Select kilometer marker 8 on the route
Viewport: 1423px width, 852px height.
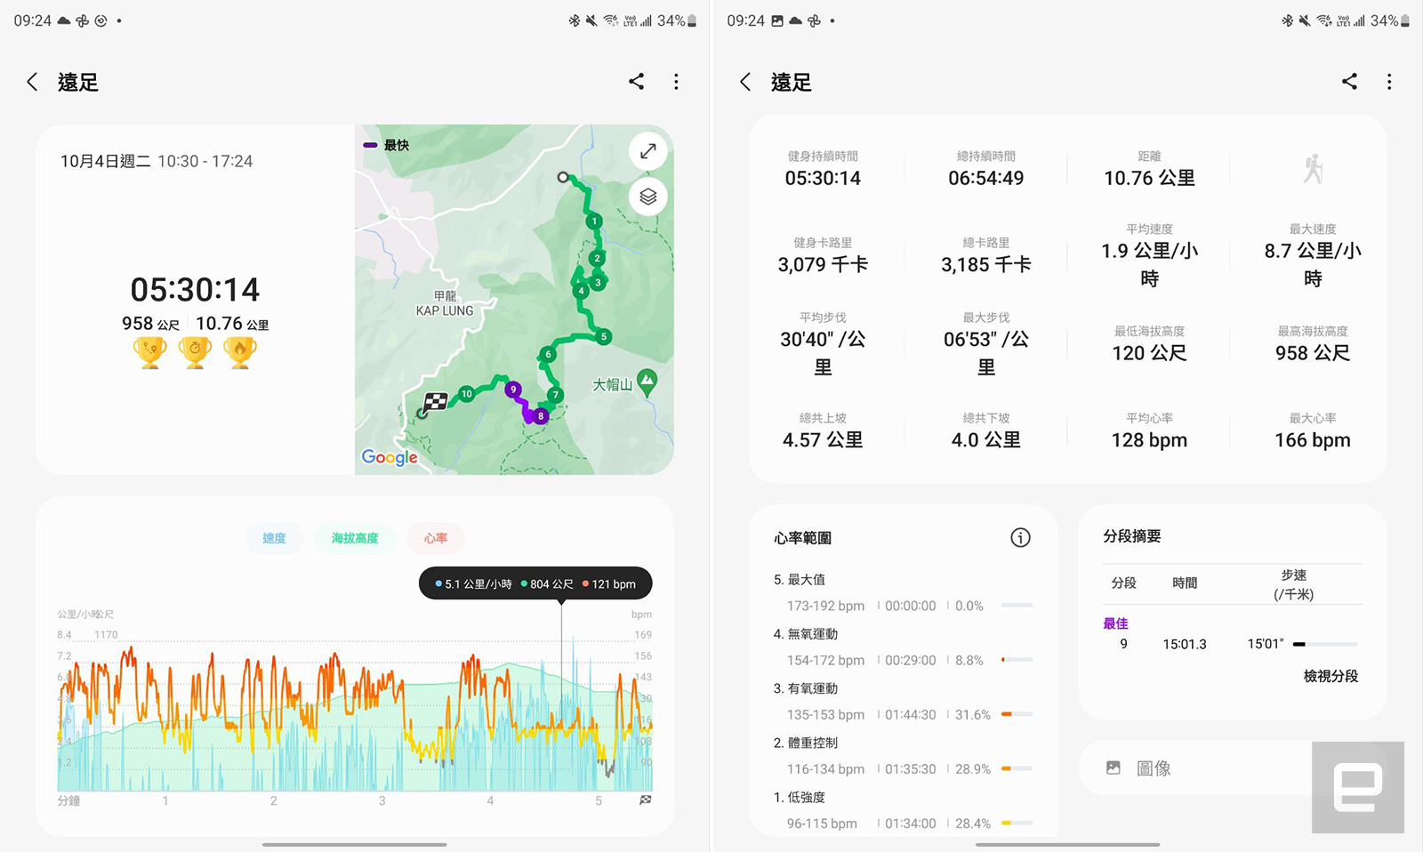pos(540,415)
